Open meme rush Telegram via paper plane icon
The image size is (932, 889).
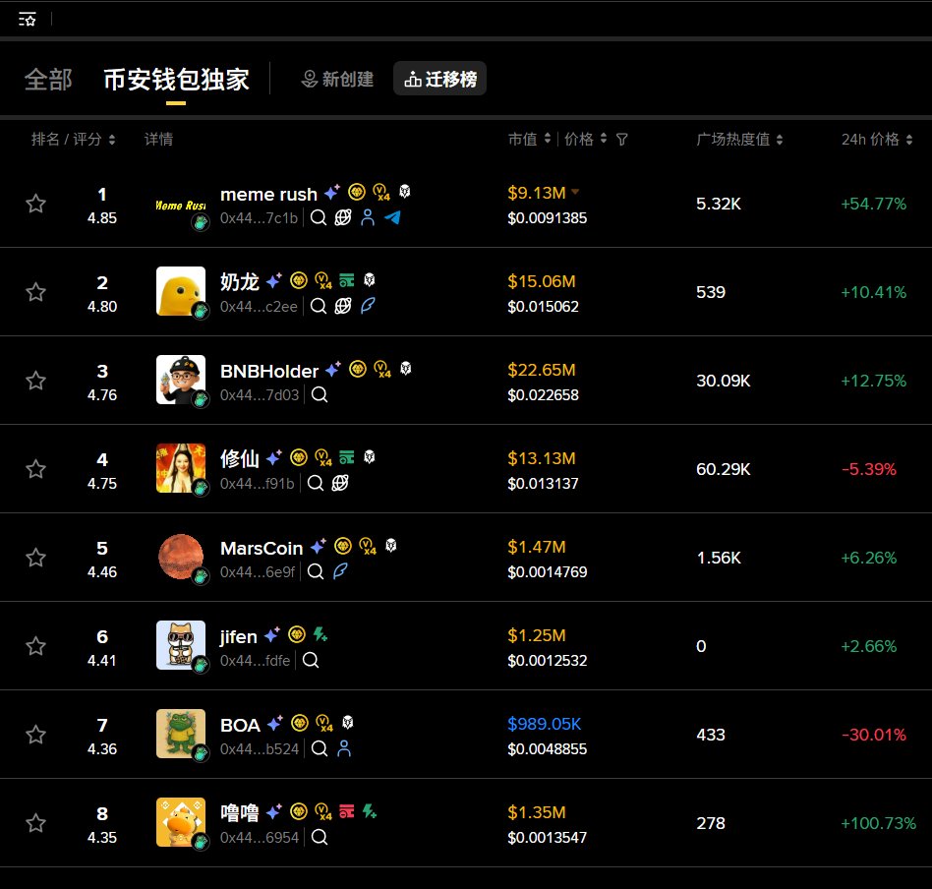click(392, 217)
